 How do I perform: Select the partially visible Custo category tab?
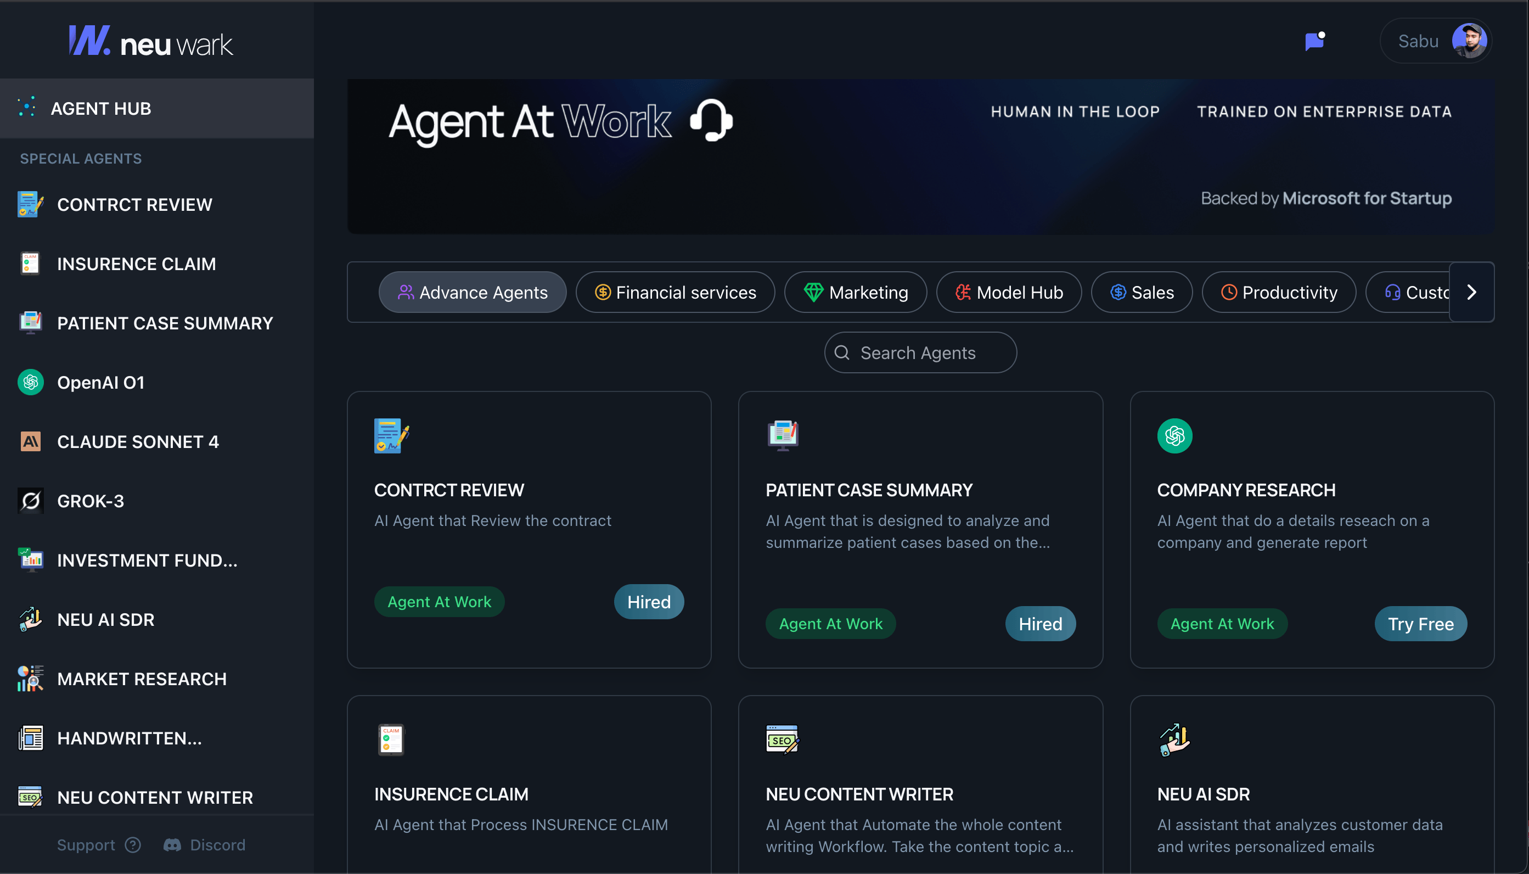tap(1408, 292)
